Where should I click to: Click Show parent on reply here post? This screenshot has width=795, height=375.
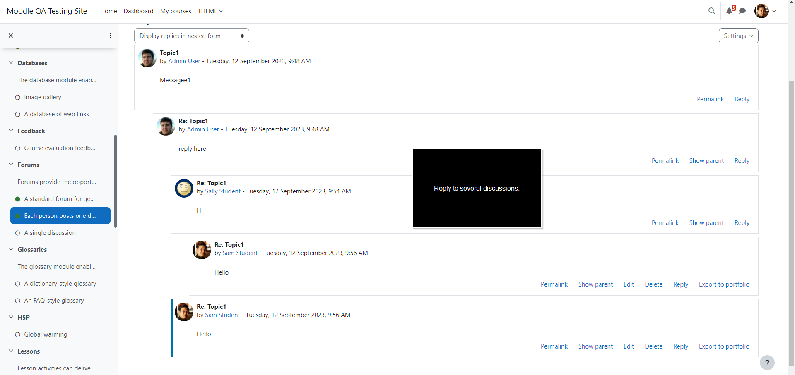pyautogui.click(x=706, y=161)
